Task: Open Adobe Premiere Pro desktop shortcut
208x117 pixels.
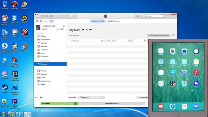Action: pyautogui.click(x=15, y=103)
